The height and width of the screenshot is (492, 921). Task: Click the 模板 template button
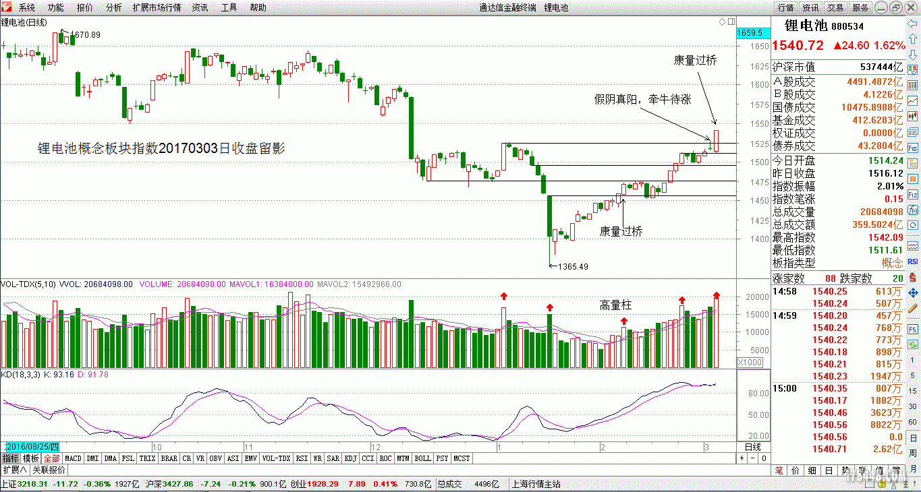point(30,458)
